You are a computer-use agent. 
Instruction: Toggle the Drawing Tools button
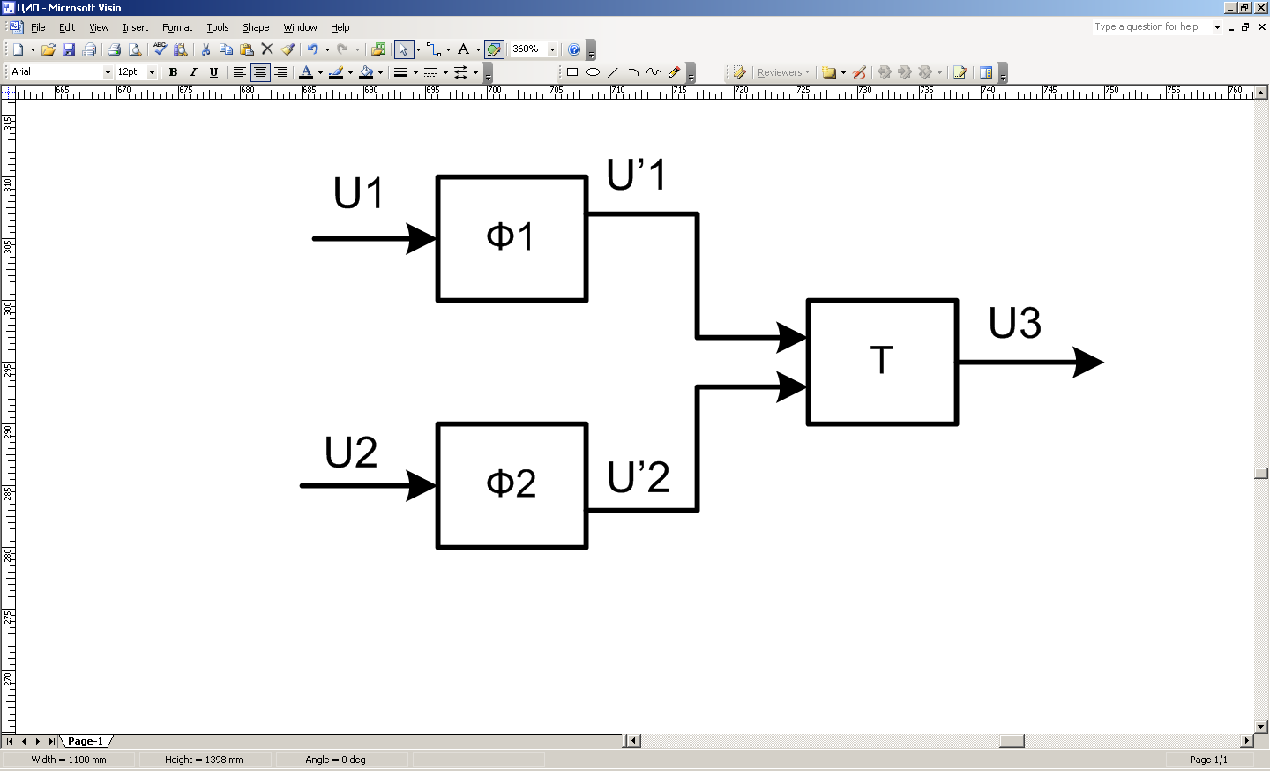coord(494,49)
